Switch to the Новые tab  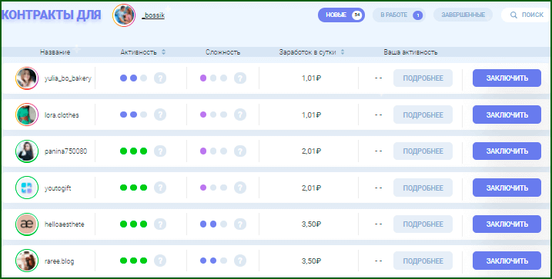(x=341, y=15)
